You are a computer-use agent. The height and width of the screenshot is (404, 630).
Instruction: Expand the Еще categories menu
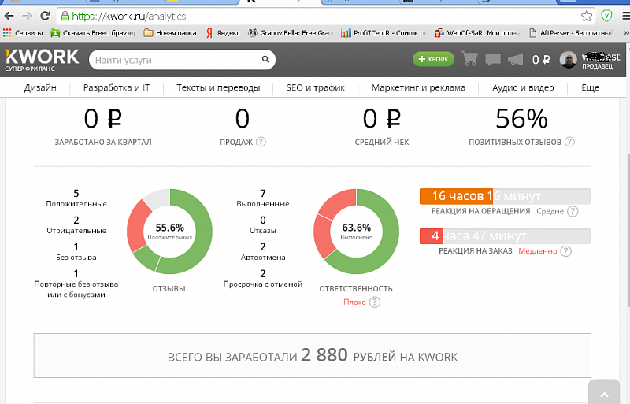coord(590,87)
